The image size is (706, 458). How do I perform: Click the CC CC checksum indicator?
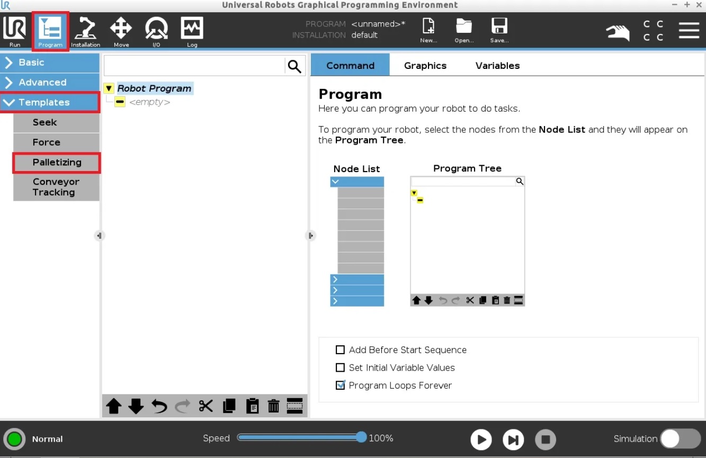[653, 31]
